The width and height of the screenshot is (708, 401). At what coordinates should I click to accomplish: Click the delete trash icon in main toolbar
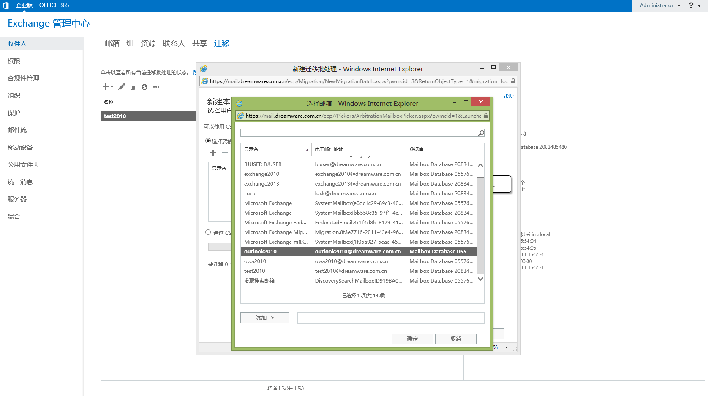click(x=133, y=87)
